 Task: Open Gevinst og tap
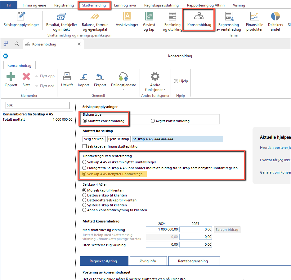click(x=149, y=22)
